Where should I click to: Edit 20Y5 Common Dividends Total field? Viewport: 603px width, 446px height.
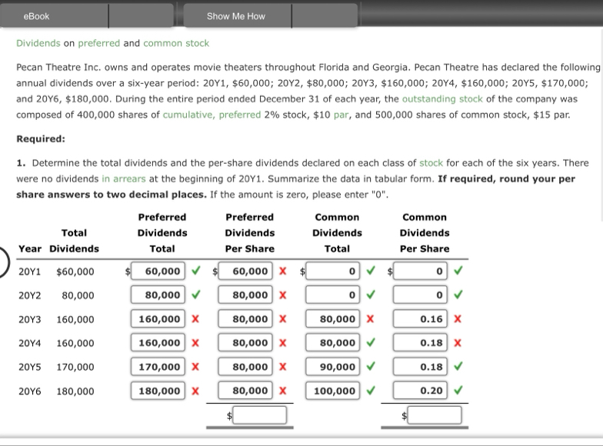(x=332, y=367)
